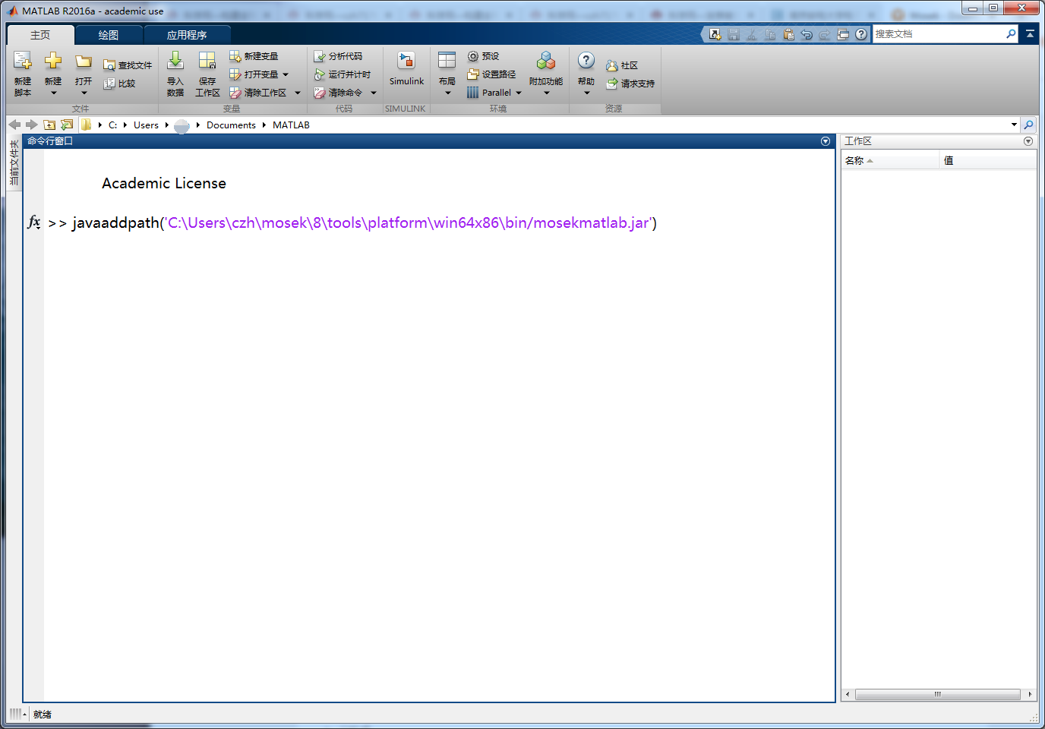The height and width of the screenshot is (729, 1045).
Task: Click Open Variable (打开变量) button
Action: (x=254, y=74)
